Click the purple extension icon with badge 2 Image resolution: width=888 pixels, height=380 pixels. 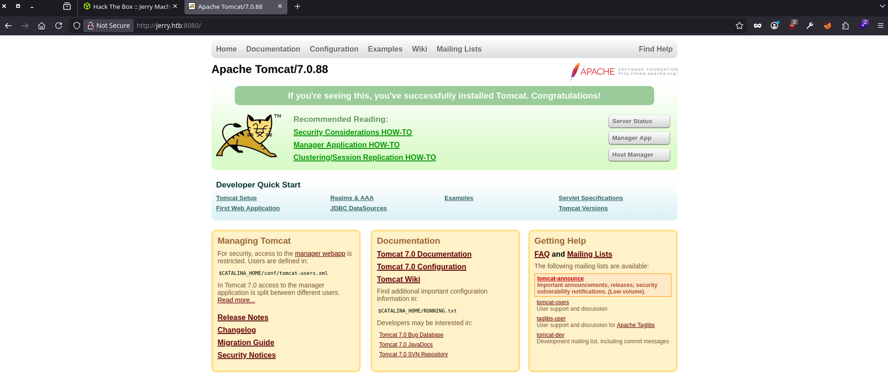click(x=864, y=24)
